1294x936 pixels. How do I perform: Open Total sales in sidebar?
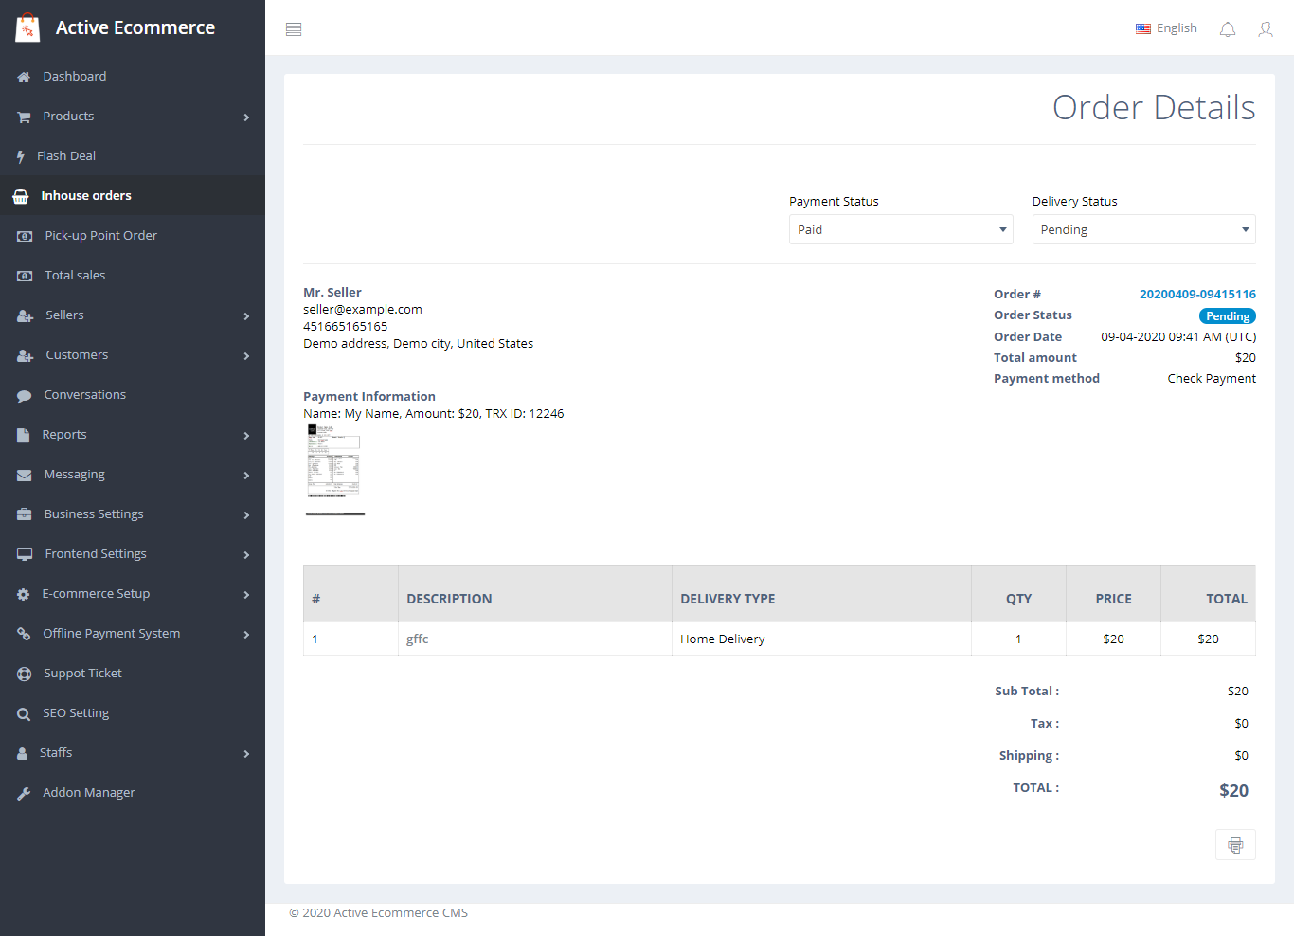coord(75,276)
